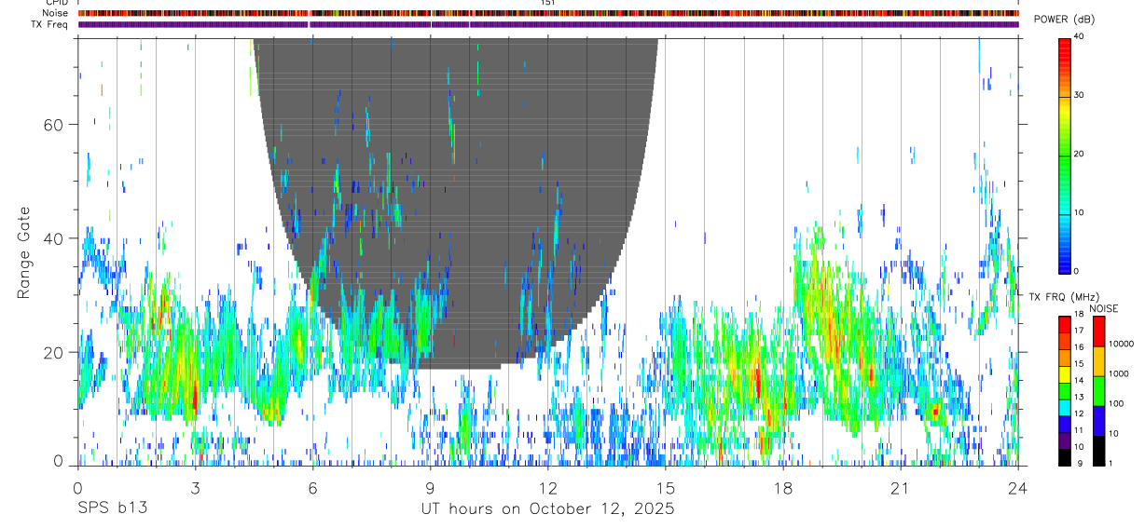Click the 15 label in TX FRQ legend
The height and width of the screenshot is (528, 1145).
[1079, 364]
